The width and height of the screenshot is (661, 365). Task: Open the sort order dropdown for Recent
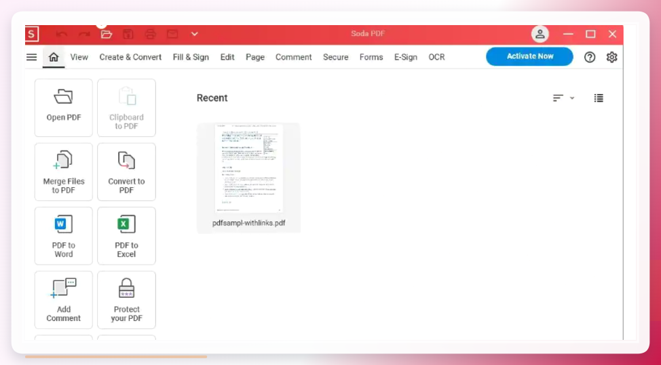point(564,98)
